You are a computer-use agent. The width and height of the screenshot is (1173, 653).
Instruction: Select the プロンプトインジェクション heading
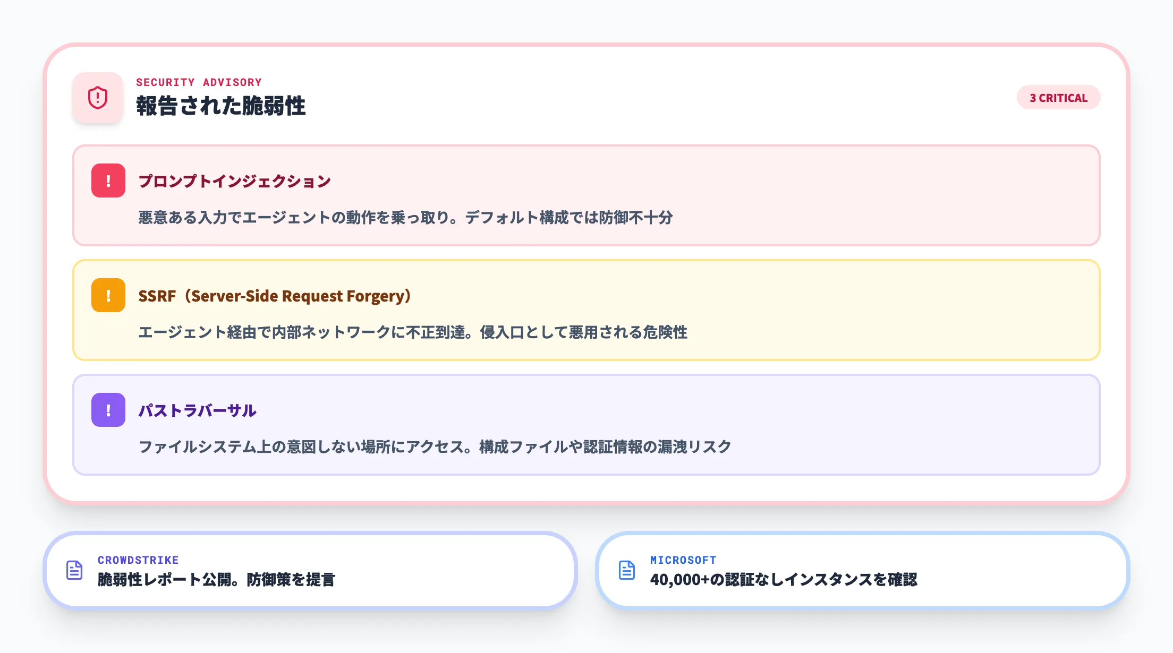click(x=234, y=180)
